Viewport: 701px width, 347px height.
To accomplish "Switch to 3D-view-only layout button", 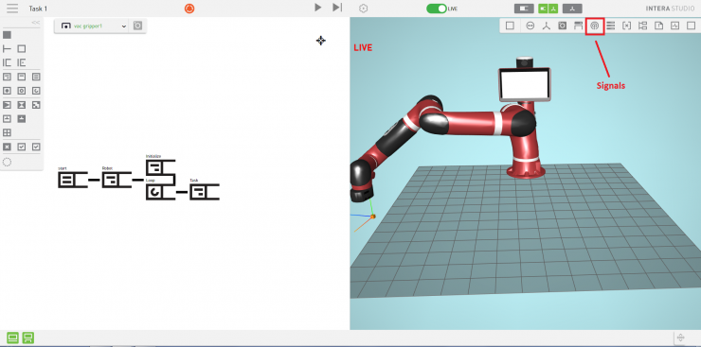I will 572,9.
